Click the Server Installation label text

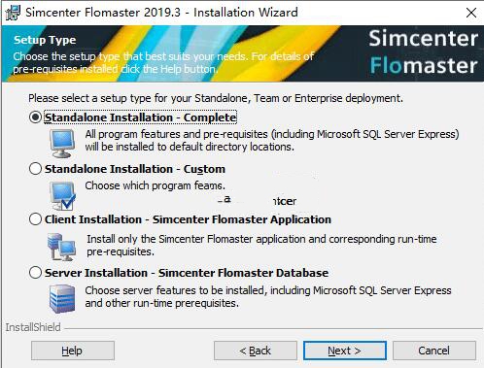[187, 273]
